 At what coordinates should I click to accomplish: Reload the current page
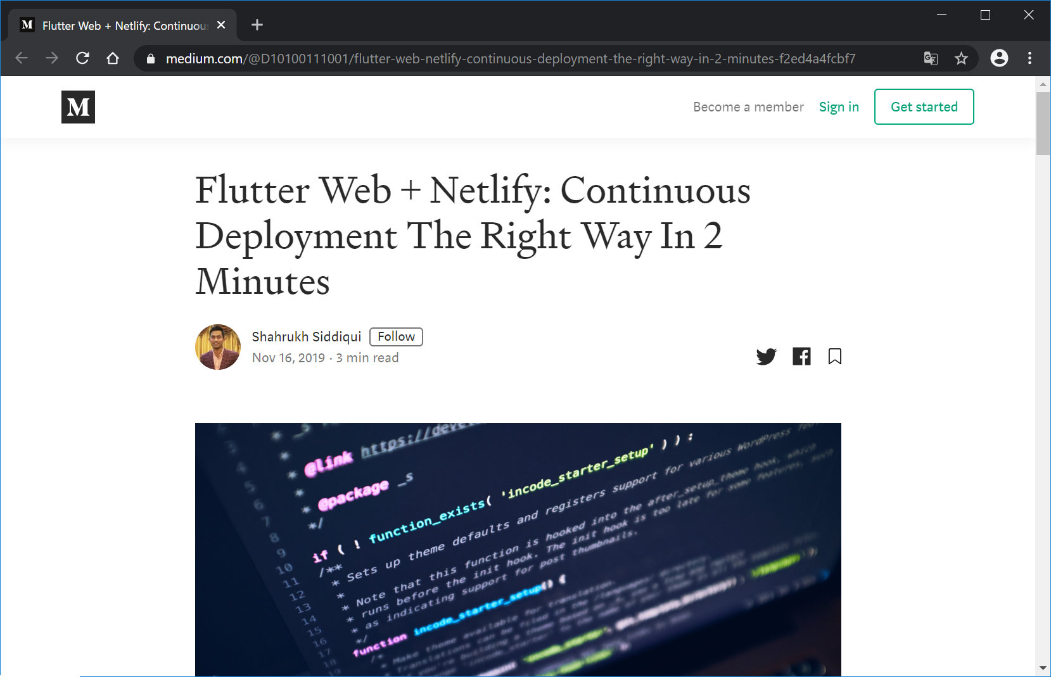pyautogui.click(x=82, y=58)
